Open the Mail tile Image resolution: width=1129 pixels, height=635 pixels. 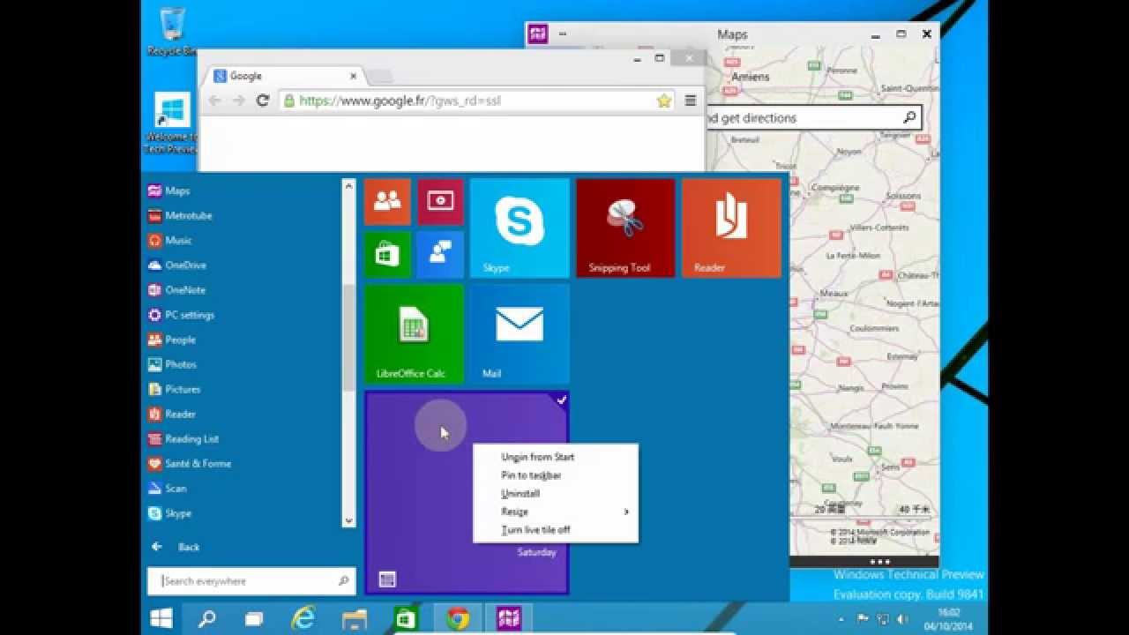(x=520, y=333)
